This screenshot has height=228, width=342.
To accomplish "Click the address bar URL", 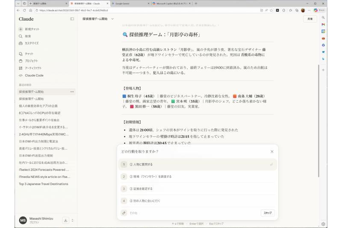I will (x=74, y=10).
